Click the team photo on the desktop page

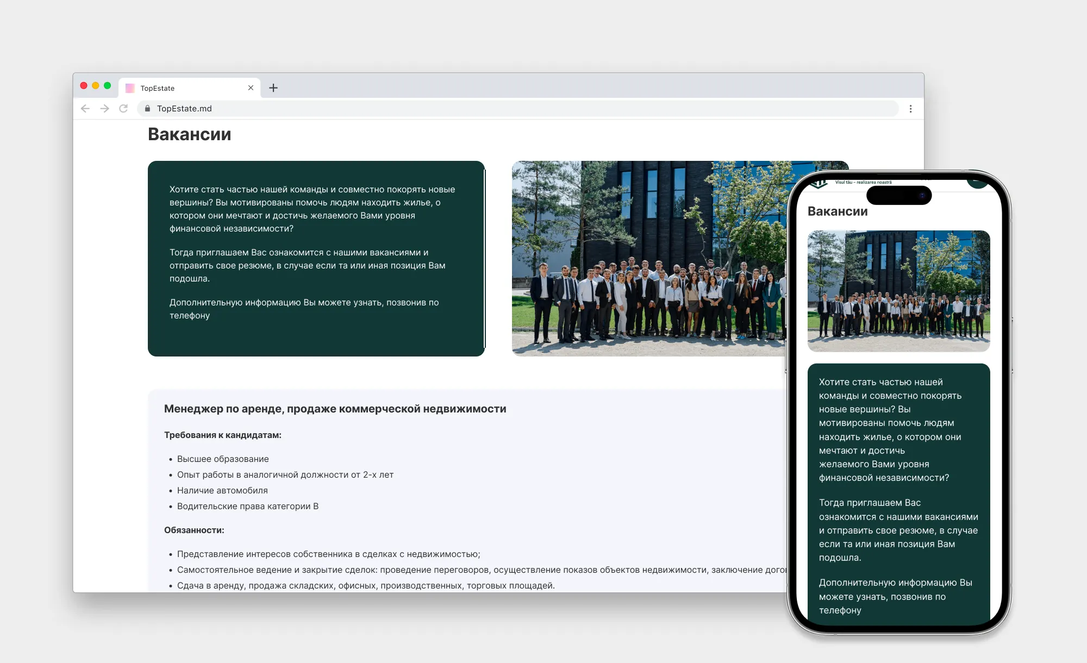click(647, 259)
